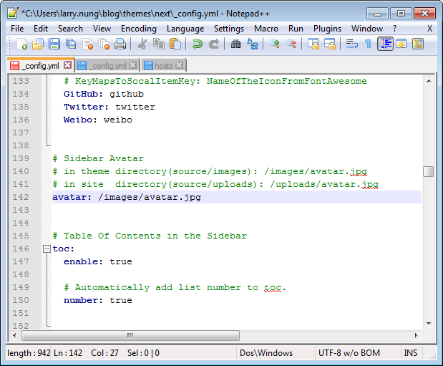Open the View menu

coord(102,29)
